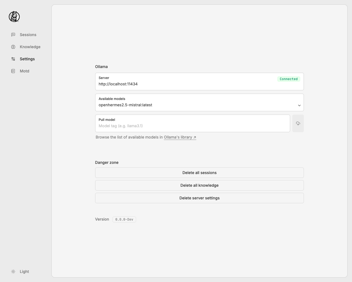The height and width of the screenshot is (282, 352).
Task: Click the llama logo in the sidebar
Action: point(14,17)
